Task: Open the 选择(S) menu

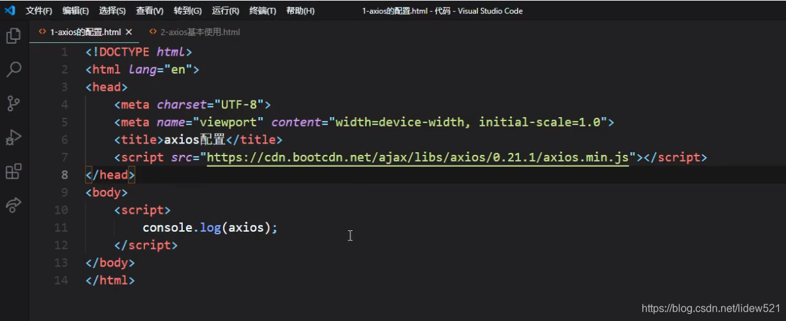Action: (x=113, y=11)
